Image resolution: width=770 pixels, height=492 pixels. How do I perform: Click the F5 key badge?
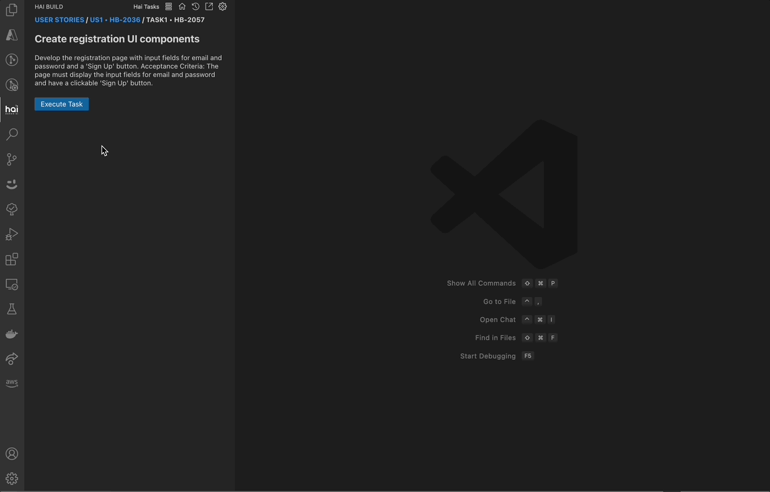[528, 356]
